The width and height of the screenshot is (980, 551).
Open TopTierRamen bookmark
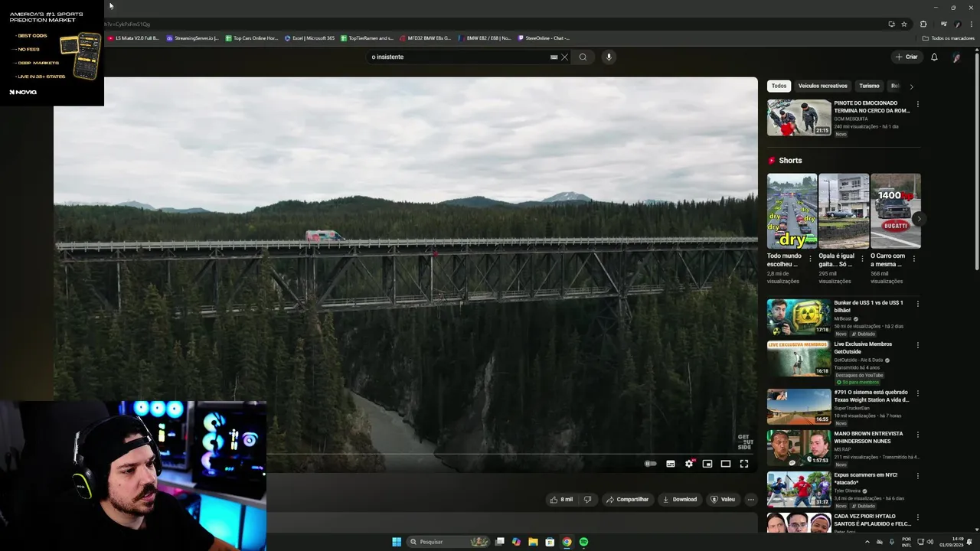[367, 37]
